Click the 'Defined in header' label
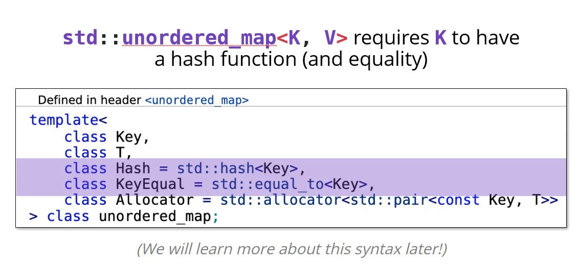This screenshot has width=578, height=265. pos(90,100)
